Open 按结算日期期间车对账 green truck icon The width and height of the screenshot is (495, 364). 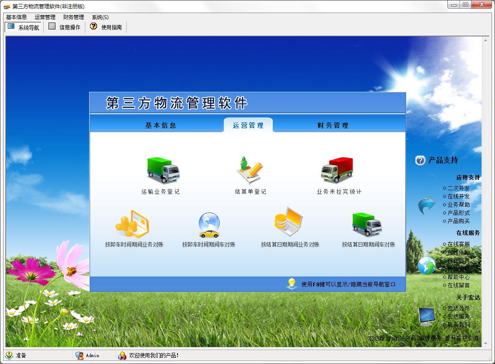point(367,224)
